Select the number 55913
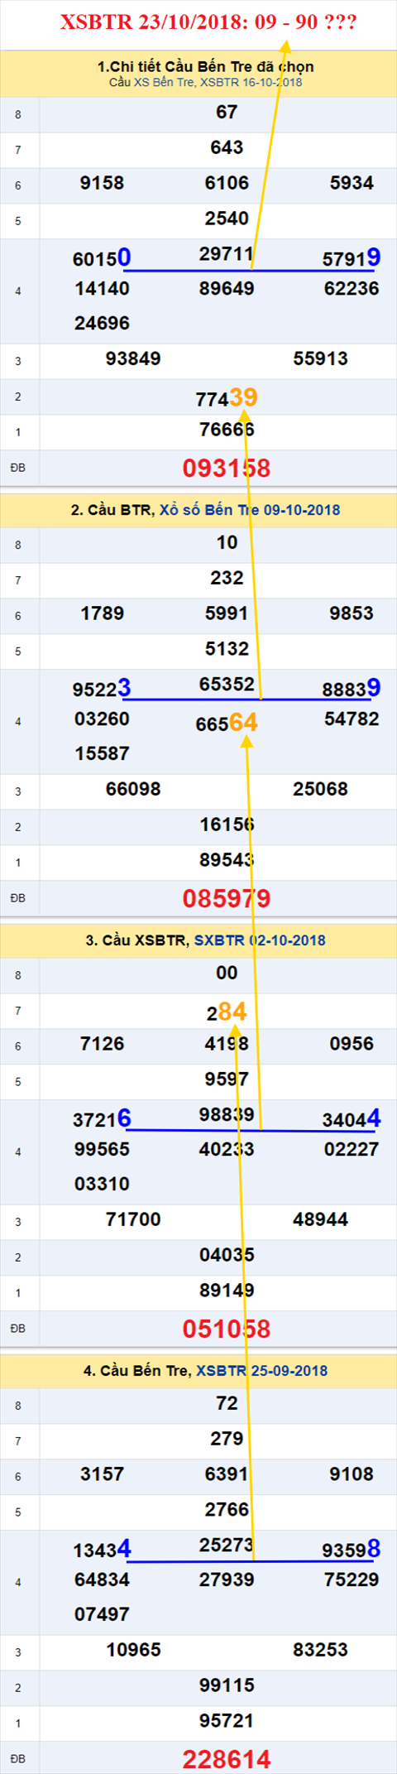This screenshot has height=1774, width=397. coord(321,358)
